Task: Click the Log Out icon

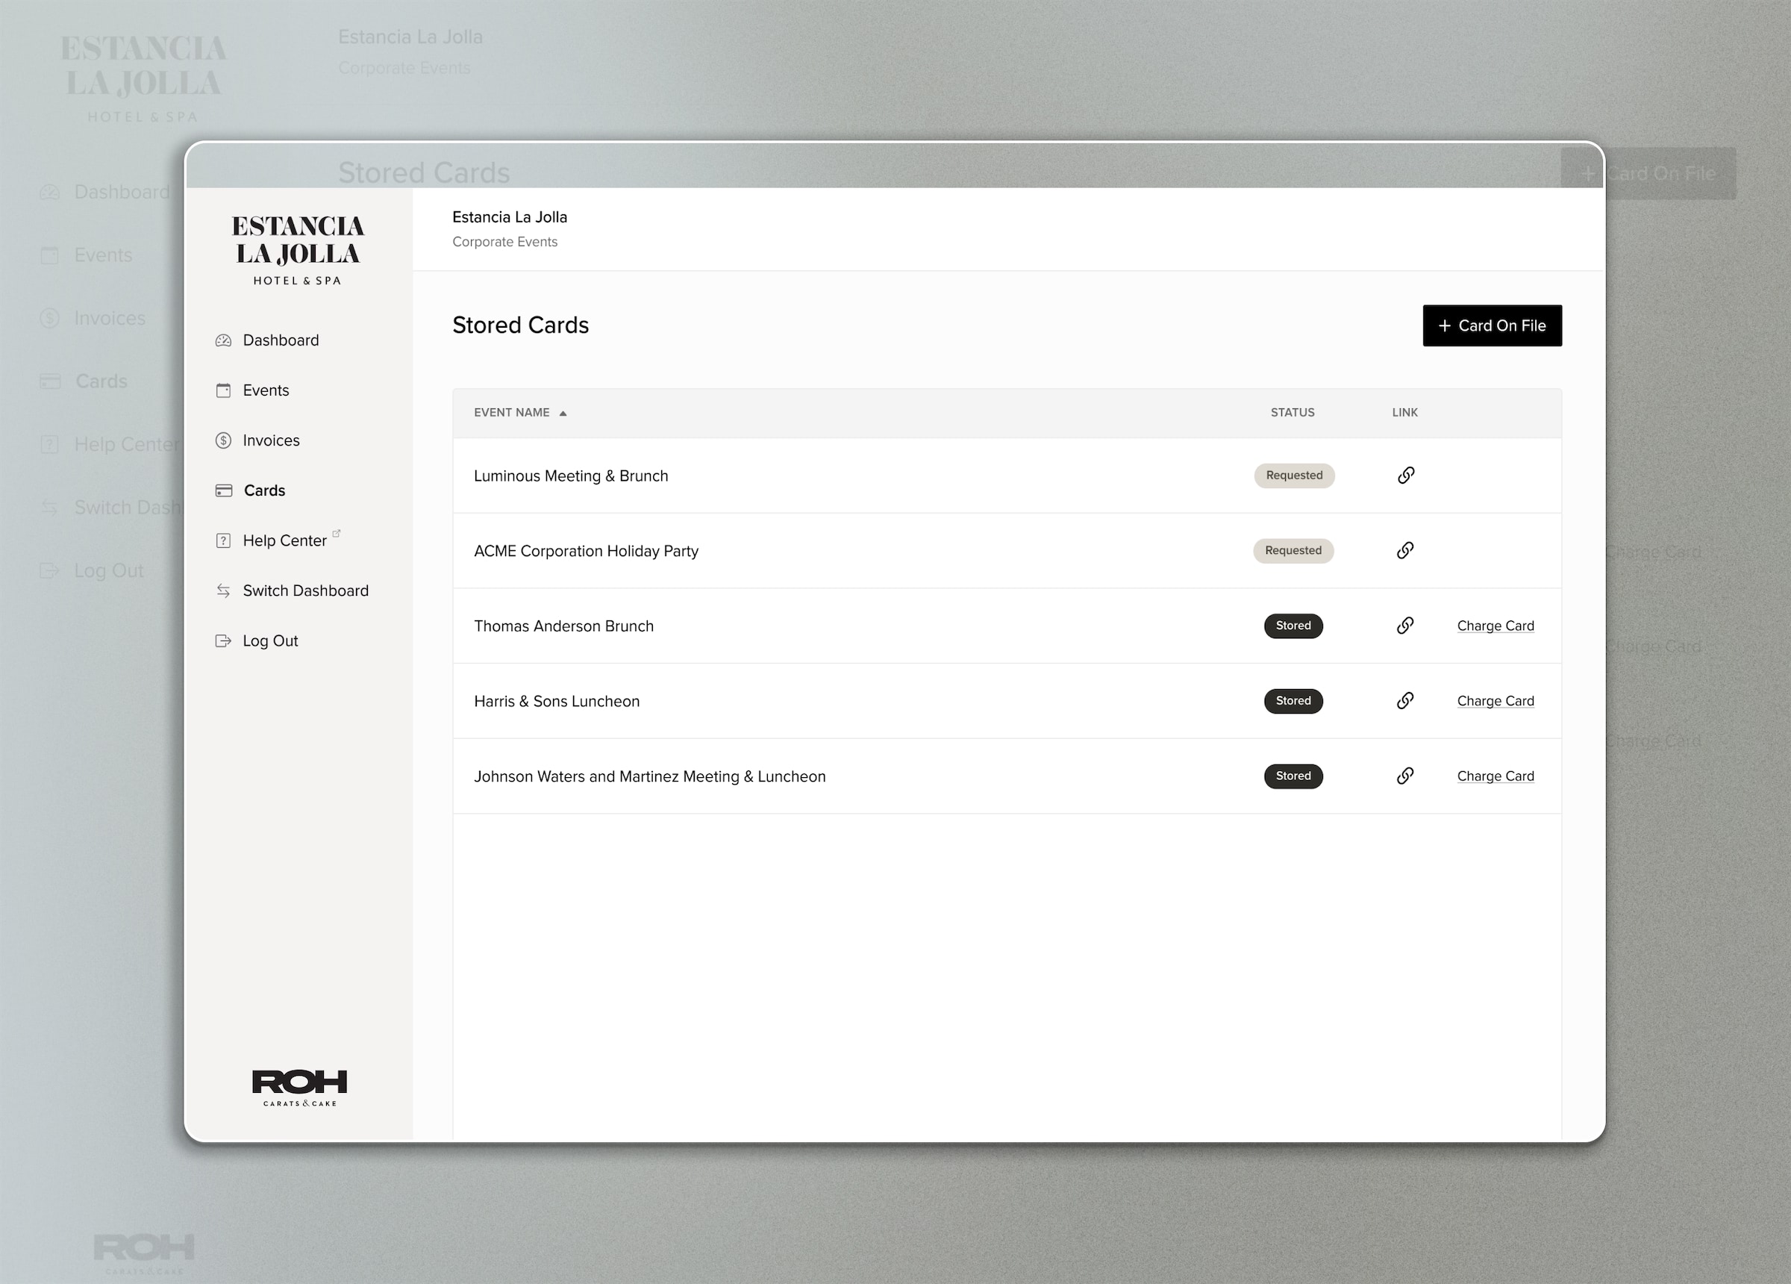Action: pyautogui.click(x=223, y=641)
